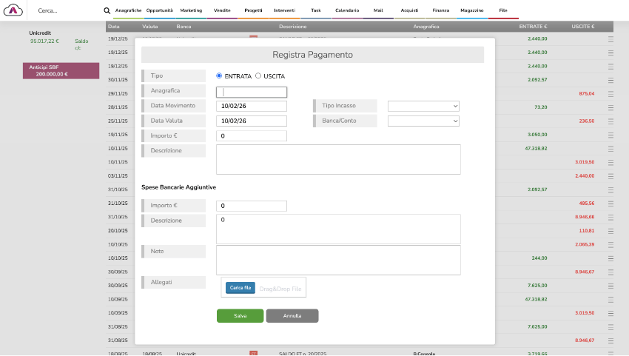Open row menu for the 3.050,00 entry

pyautogui.click(x=610, y=135)
